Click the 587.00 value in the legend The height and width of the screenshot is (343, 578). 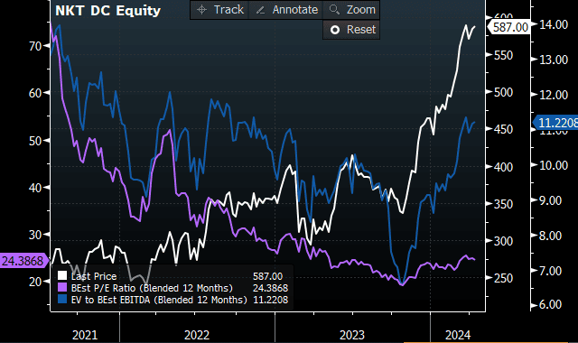coord(267,276)
